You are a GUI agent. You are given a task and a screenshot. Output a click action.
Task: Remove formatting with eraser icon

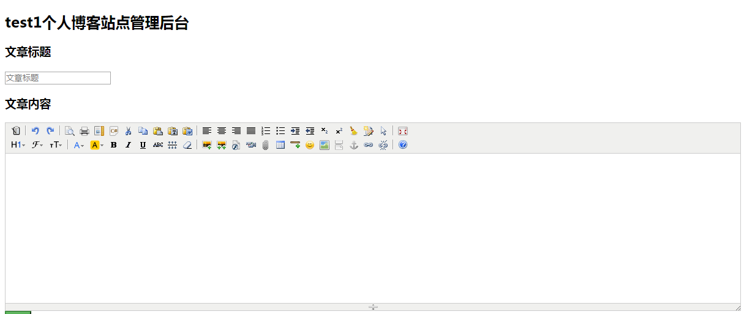pos(187,145)
